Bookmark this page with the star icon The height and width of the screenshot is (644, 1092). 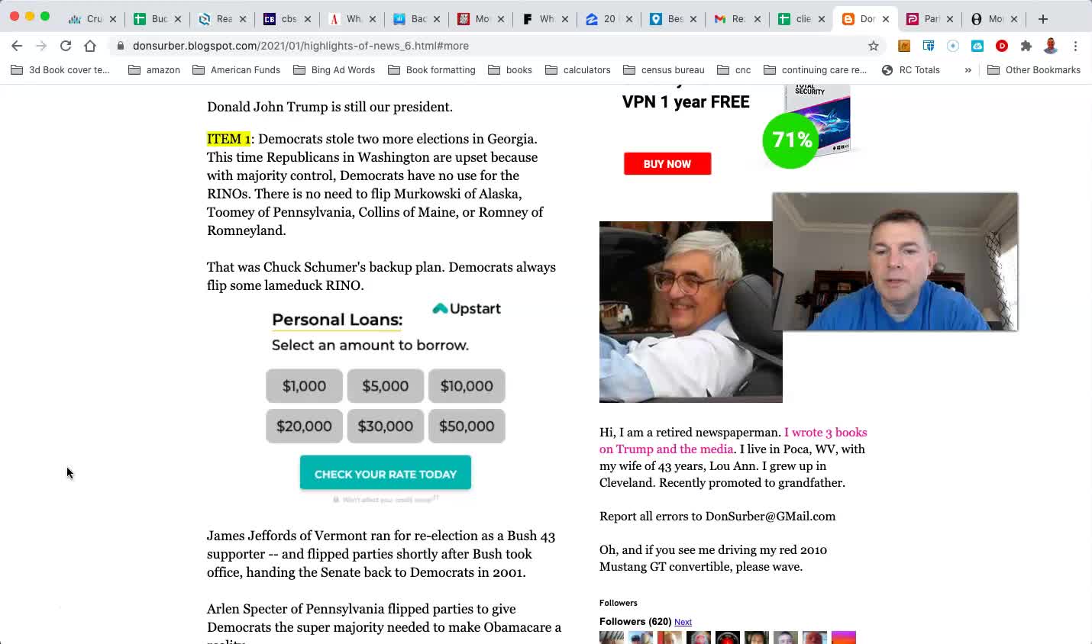click(x=874, y=46)
